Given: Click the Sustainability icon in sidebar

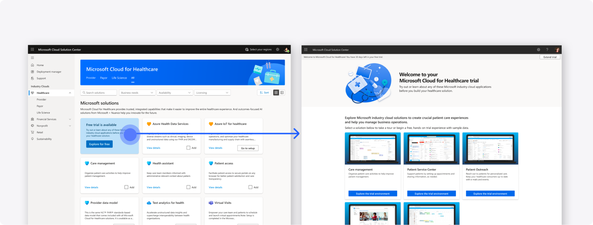Looking at the screenshot, I should click(x=32, y=139).
